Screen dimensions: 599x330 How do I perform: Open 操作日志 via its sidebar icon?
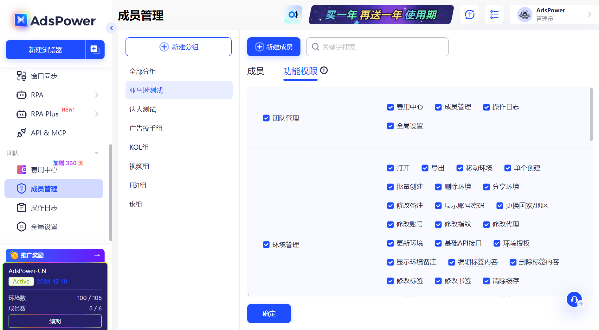21,208
